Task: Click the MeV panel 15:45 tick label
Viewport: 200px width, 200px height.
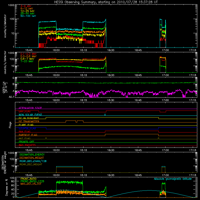Action: [29, 75]
